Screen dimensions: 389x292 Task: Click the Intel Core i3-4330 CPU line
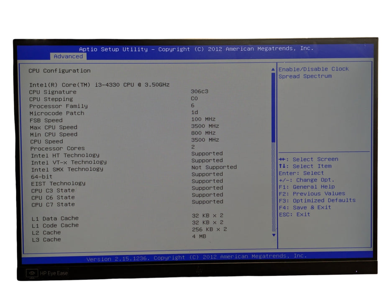coord(99,85)
